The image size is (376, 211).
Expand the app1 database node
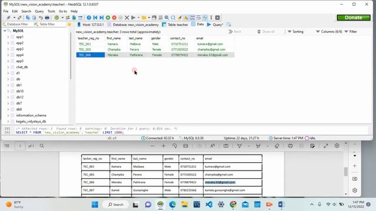[x=8, y=37]
